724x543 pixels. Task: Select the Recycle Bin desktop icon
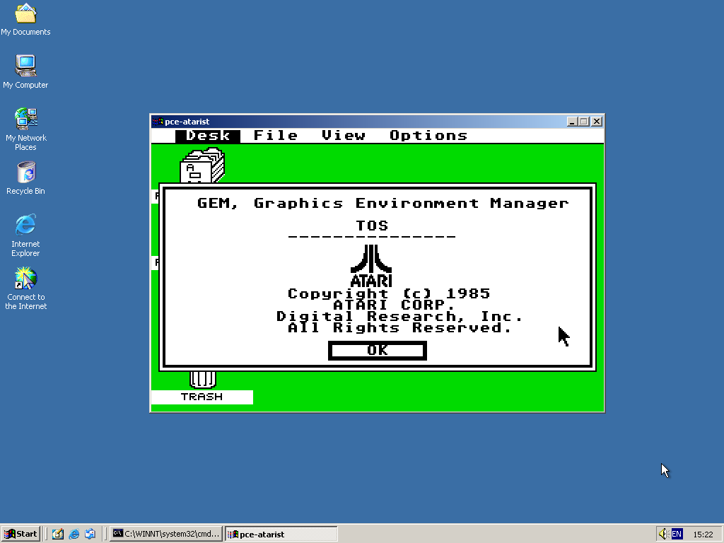26,178
